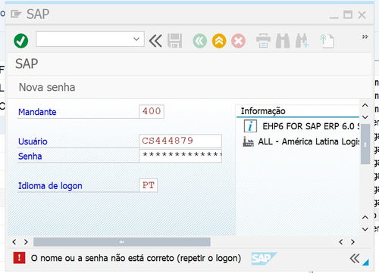Click the bottom scroll-down arrow of panel
This screenshot has height=273, width=379.
click(365, 229)
